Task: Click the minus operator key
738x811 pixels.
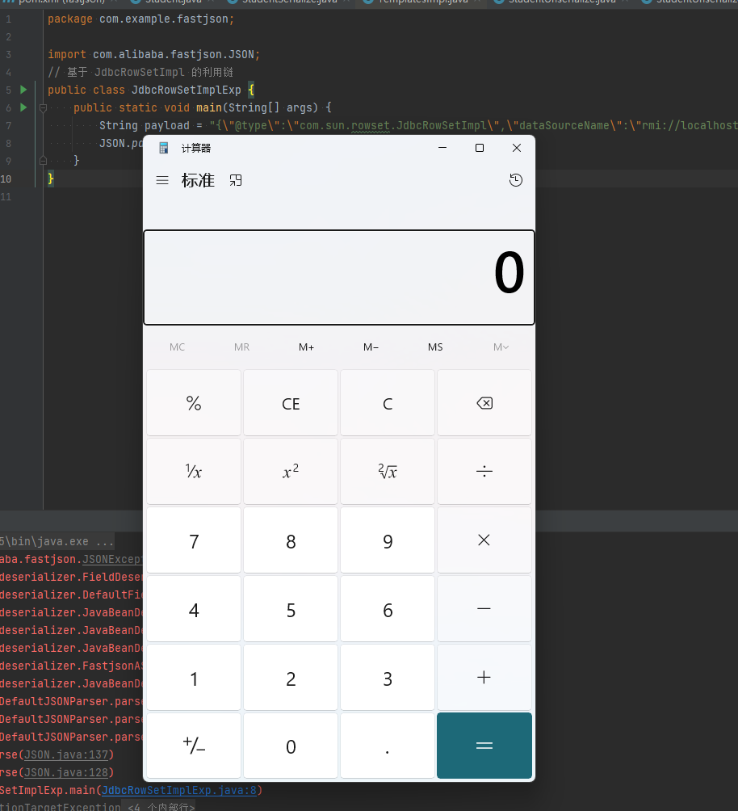Action: 484,609
